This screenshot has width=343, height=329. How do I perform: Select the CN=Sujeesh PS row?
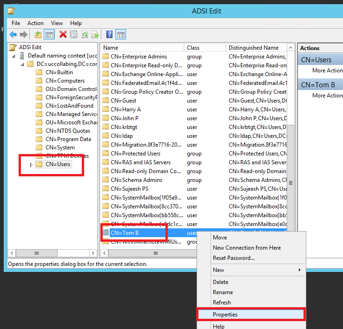pos(194,189)
